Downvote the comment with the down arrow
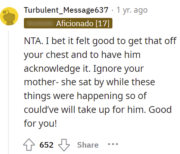This screenshot has height=154, width=180. pos(64,145)
